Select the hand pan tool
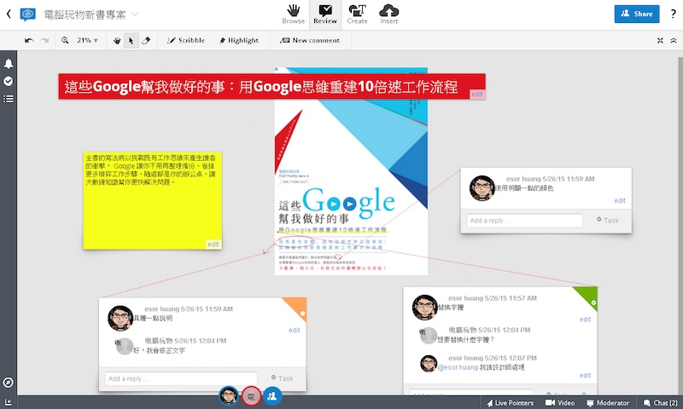683x409 pixels. coord(117,40)
